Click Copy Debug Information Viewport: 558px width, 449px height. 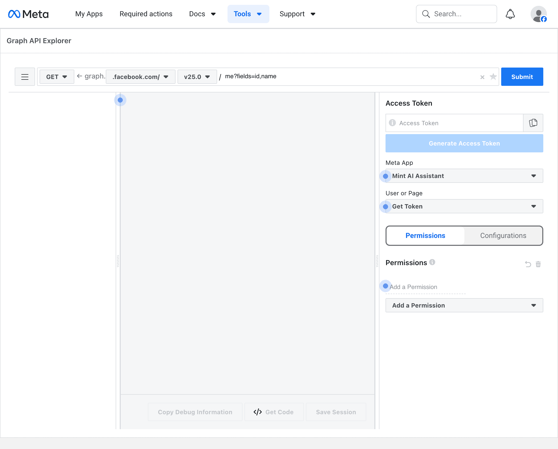tap(195, 412)
